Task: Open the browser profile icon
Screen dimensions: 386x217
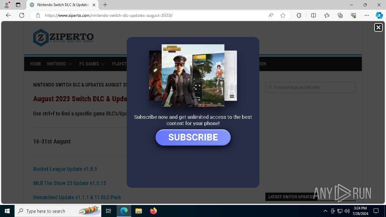Action: pos(6,5)
